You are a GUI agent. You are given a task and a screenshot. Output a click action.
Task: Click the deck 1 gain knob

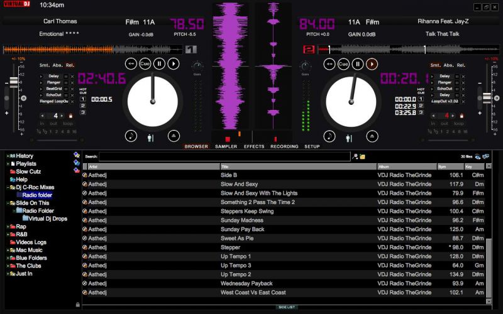[197, 67]
